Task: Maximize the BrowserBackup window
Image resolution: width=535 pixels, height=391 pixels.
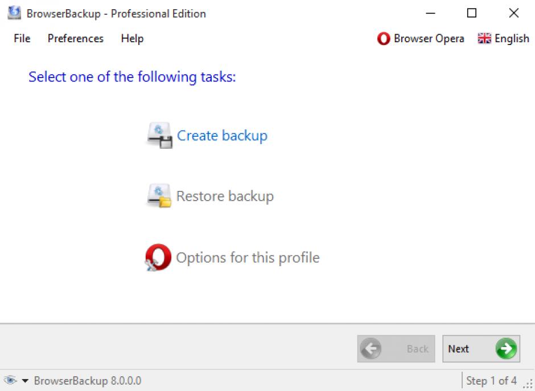Action: 471,13
